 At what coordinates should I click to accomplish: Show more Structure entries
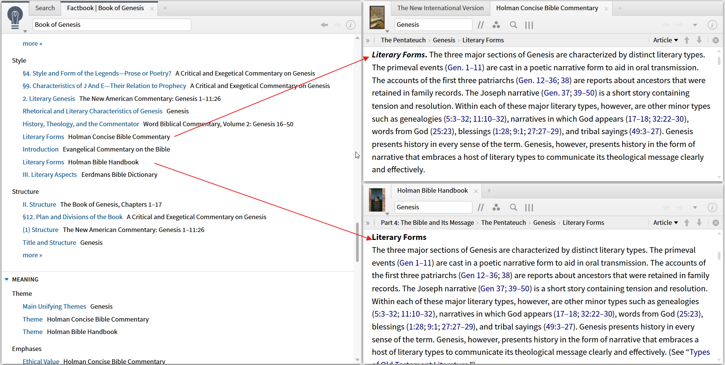[32, 255]
